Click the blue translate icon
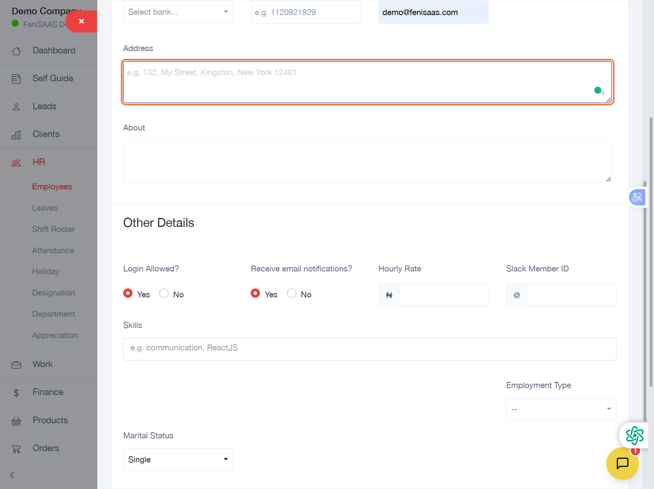Viewport: 654px width, 489px height. pyautogui.click(x=637, y=198)
